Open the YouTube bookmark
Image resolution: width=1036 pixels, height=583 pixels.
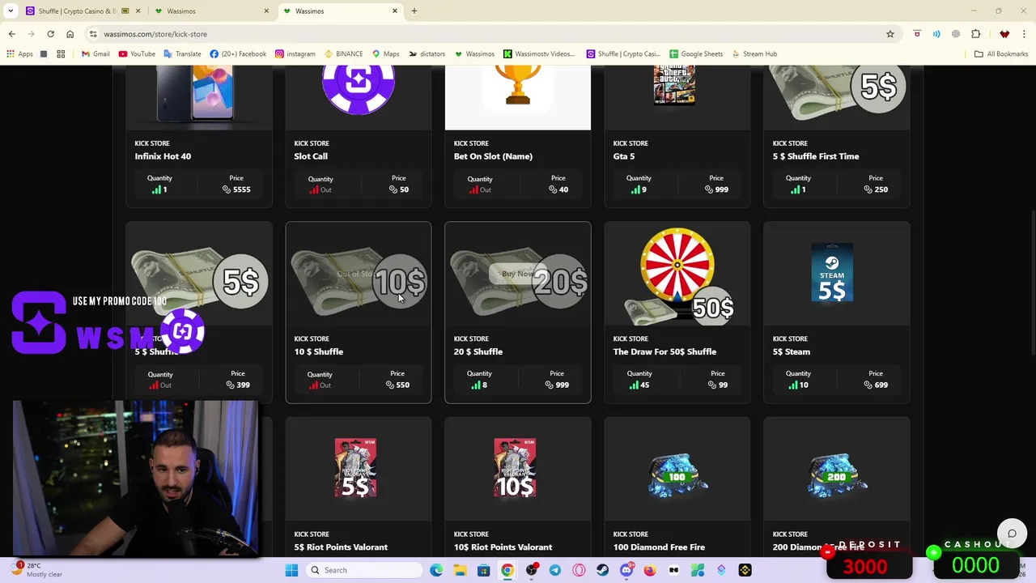tap(137, 54)
